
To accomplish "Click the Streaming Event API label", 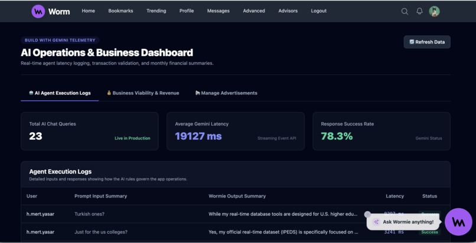I will coord(276,138).
